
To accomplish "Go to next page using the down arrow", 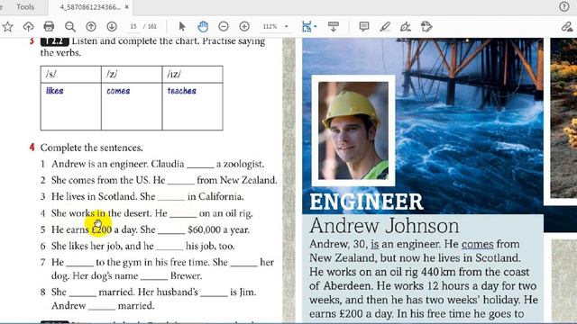I will pyautogui.click(x=112, y=26).
